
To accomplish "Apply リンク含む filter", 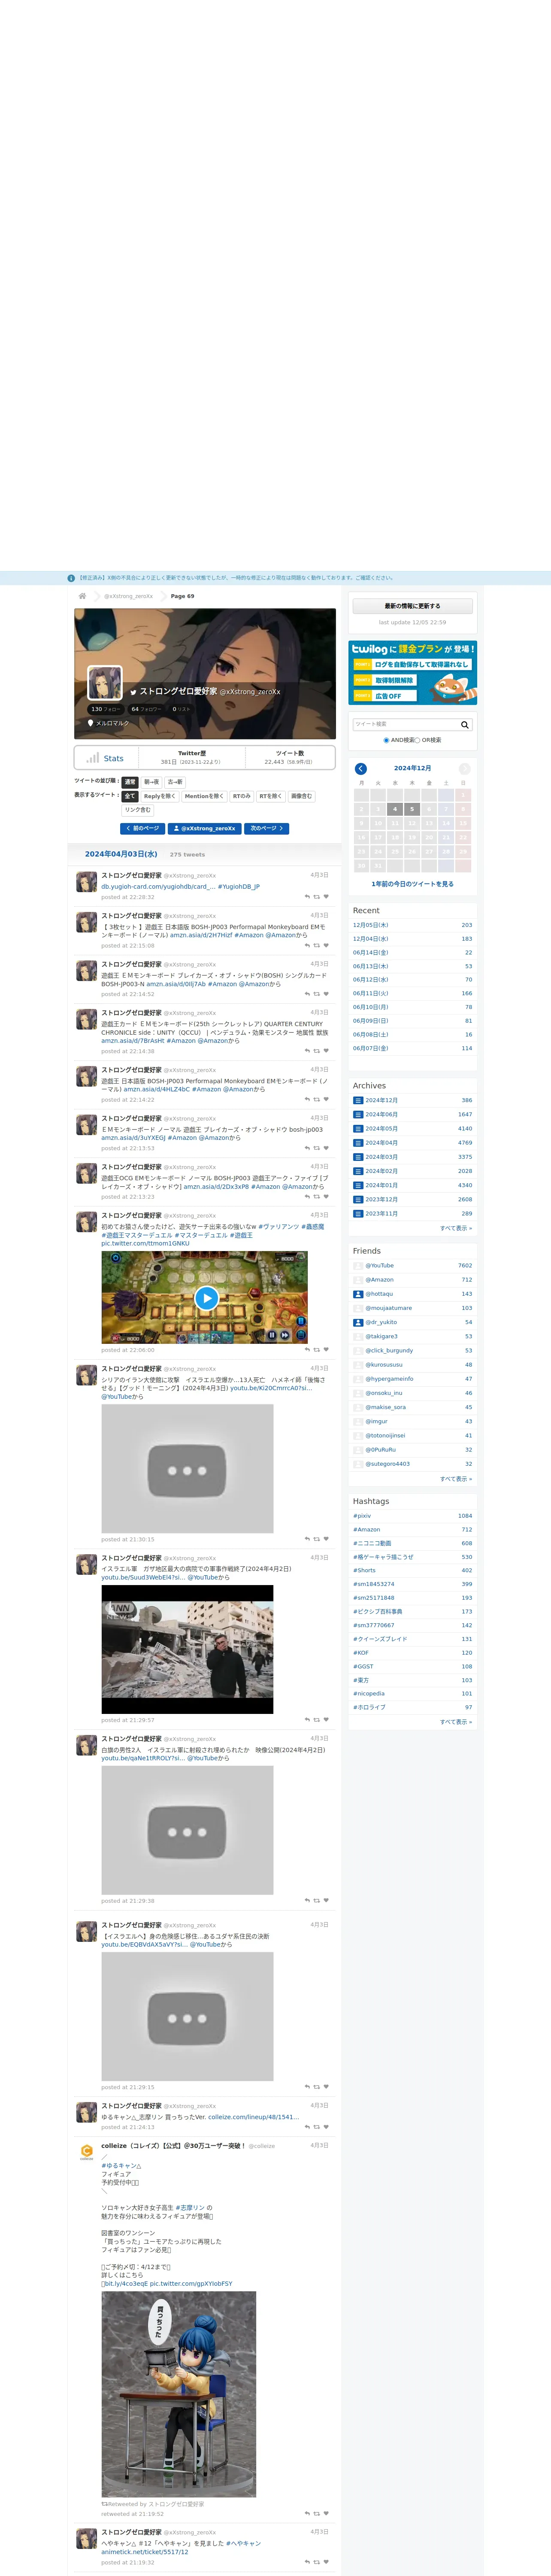I will tap(138, 810).
